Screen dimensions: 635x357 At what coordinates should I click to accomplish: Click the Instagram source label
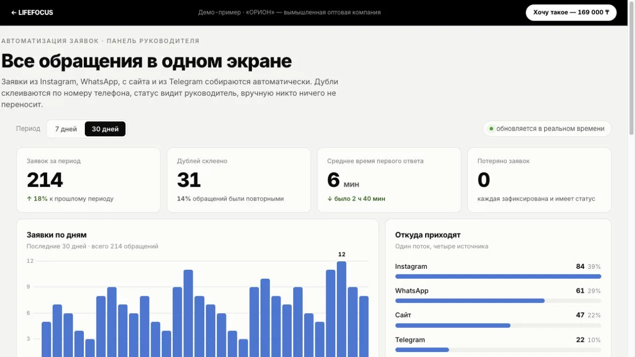411,267
